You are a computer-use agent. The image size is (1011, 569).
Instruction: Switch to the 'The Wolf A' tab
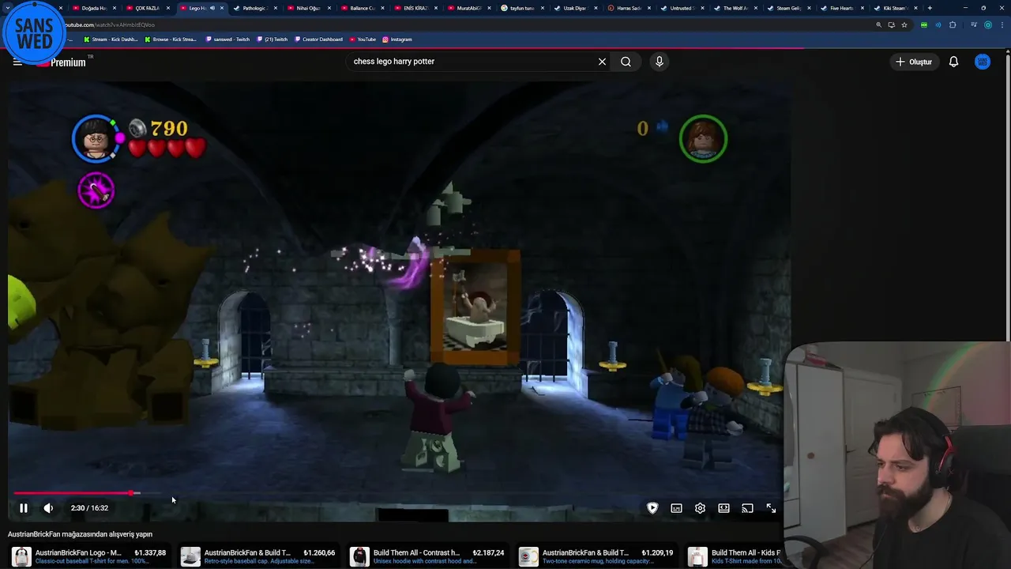[x=735, y=8]
